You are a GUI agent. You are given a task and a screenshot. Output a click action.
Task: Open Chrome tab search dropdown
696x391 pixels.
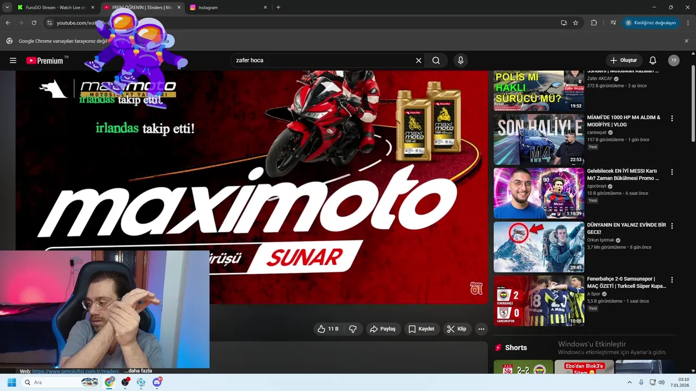coord(7,8)
